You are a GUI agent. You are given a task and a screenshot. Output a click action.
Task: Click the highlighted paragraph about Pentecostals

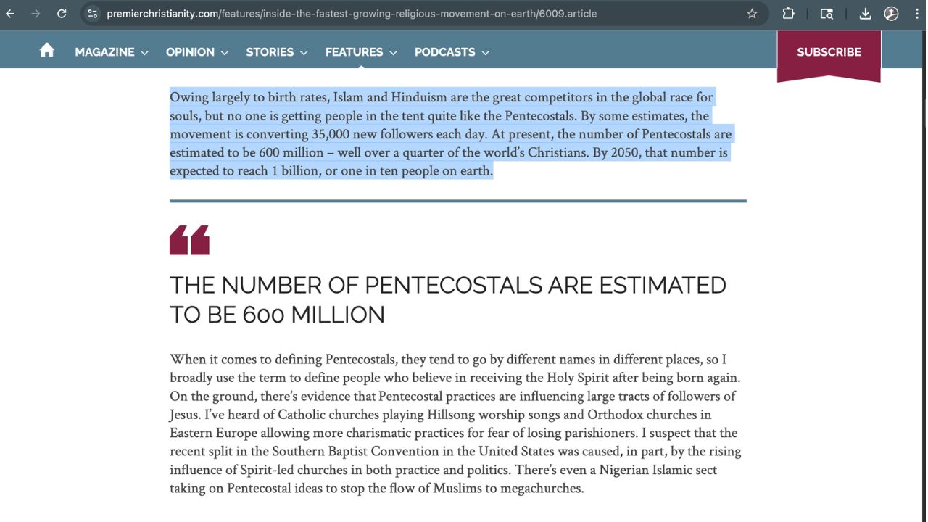[x=449, y=134]
